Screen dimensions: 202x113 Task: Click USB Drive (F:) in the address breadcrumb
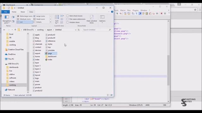(x=28, y=30)
